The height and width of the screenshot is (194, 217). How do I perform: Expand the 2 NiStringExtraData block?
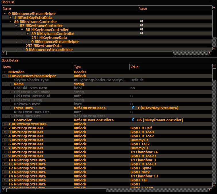(5, 128)
